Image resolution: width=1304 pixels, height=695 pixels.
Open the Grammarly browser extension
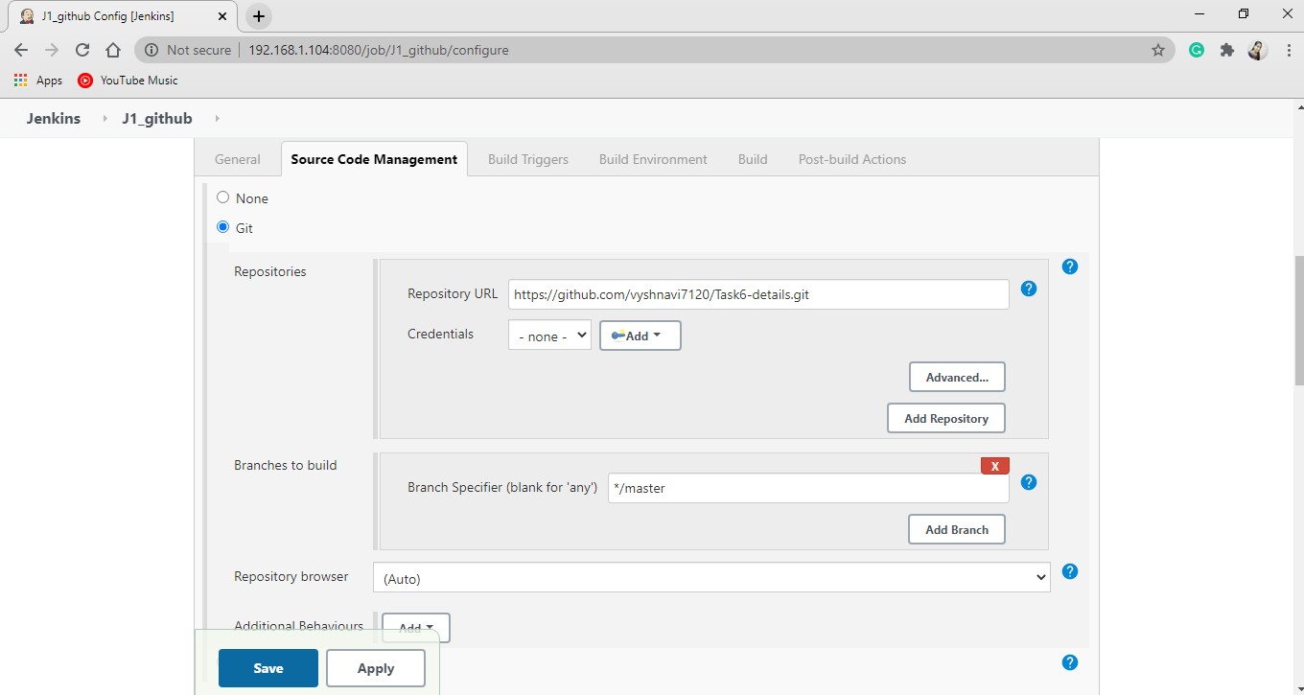(1196, 50)
